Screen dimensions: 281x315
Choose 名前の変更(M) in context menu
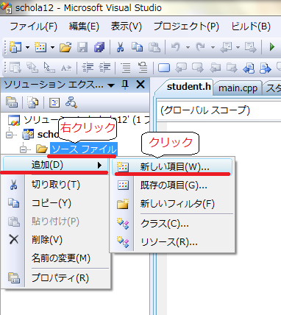click(x=61, y=258)
